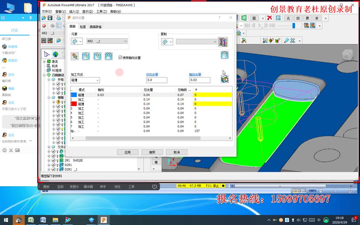This screenshot has width=360, height=225.
Task: Toggle the 使用轴向余量 checkbox
Action: click(120, 57)
